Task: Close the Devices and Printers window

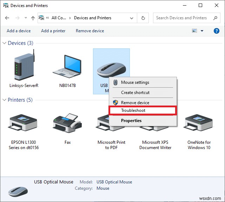Action: pos(216,6)
